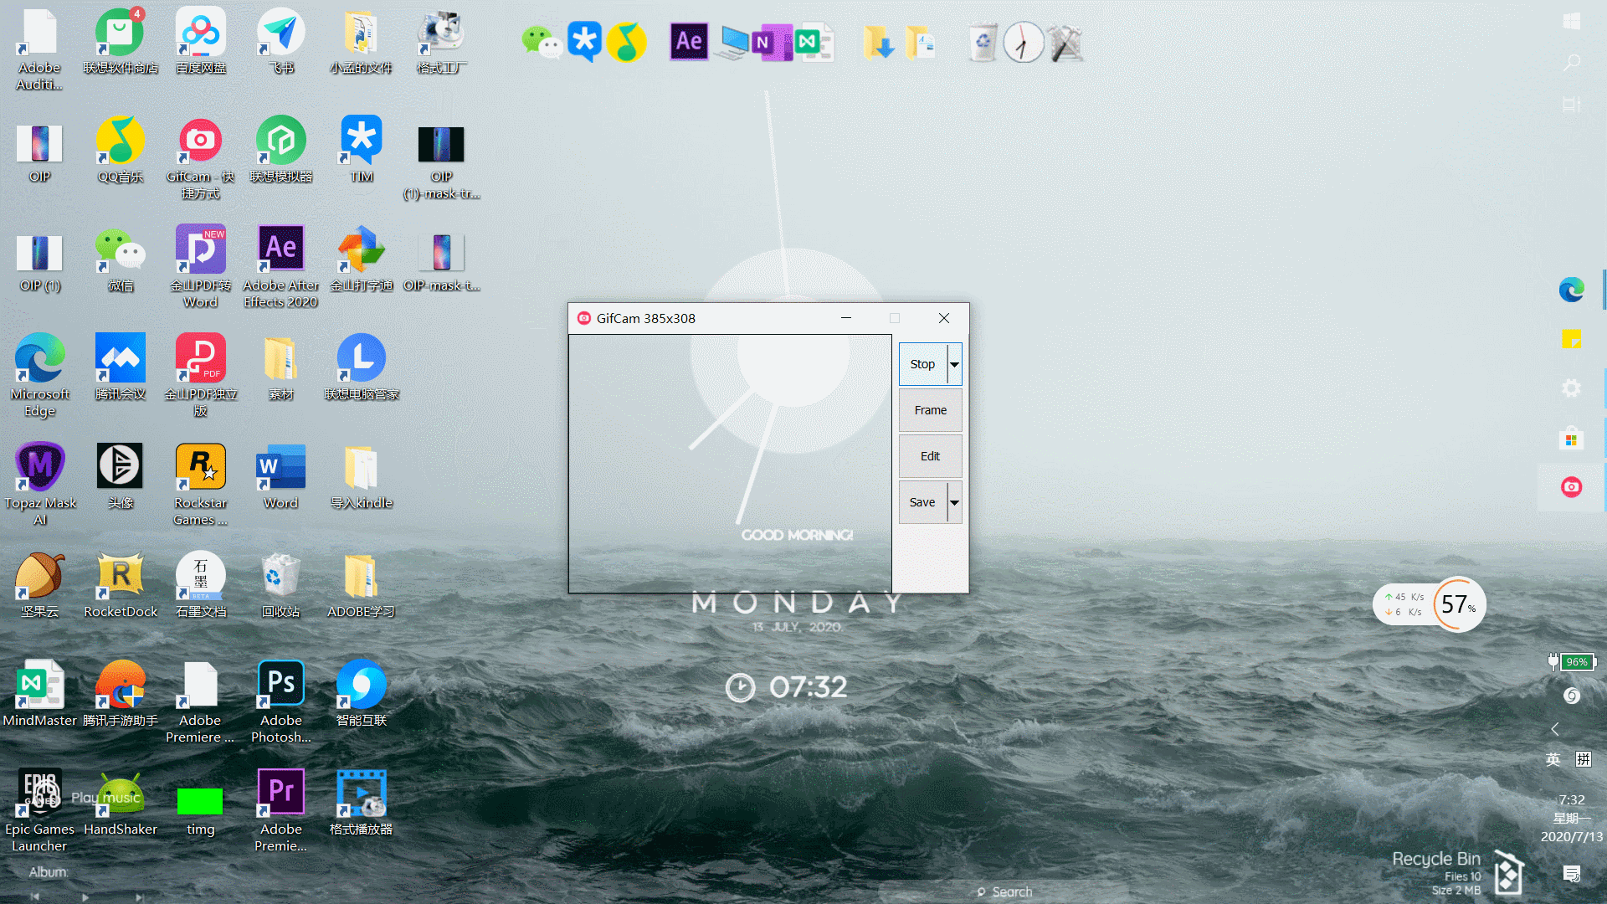Open the 素材 folder on the desktop
The height and width of the screenshot is (904, 1607).
[x=281, y=368]
